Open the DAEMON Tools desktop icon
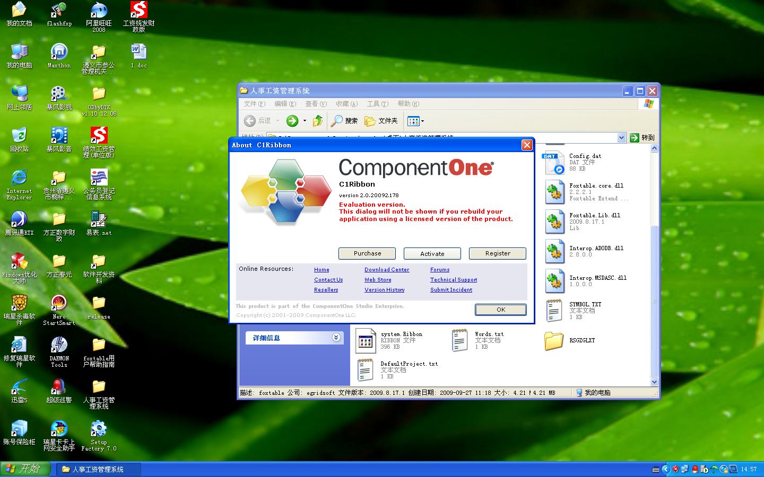The height and width of the screenshot is (477, 764). [x=59, y=351]
